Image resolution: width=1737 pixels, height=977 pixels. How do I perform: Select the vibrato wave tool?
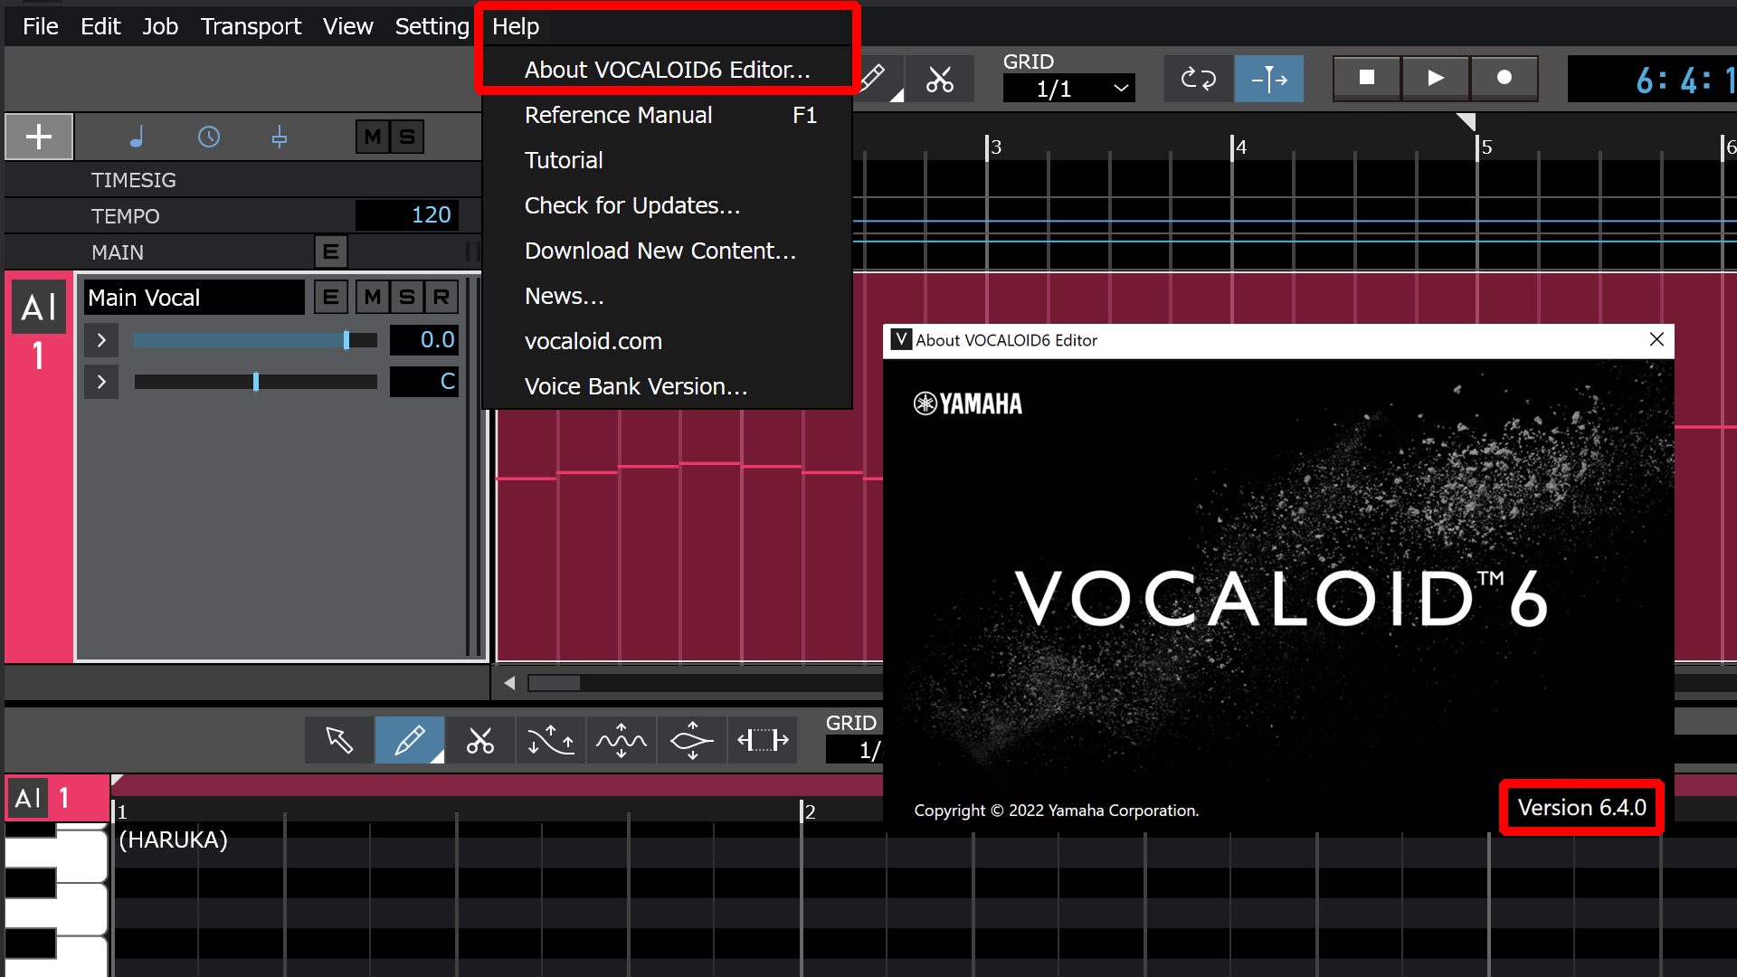(x=621, y=740)
